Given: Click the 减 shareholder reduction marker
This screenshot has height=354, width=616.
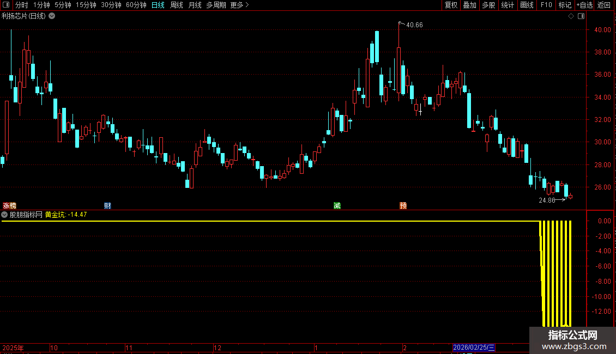Looking at the screenshot, I should tap(337, 206).
